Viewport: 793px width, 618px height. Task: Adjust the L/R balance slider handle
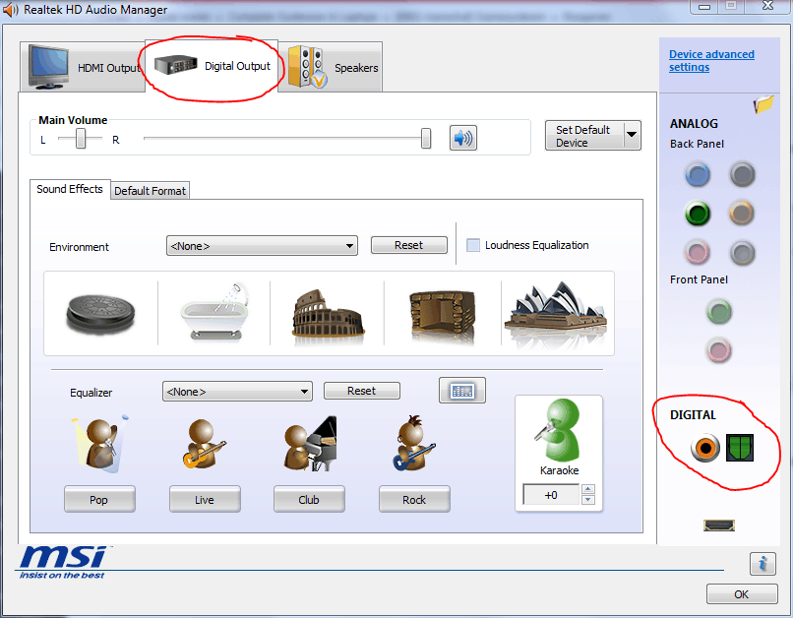(81, 138)
